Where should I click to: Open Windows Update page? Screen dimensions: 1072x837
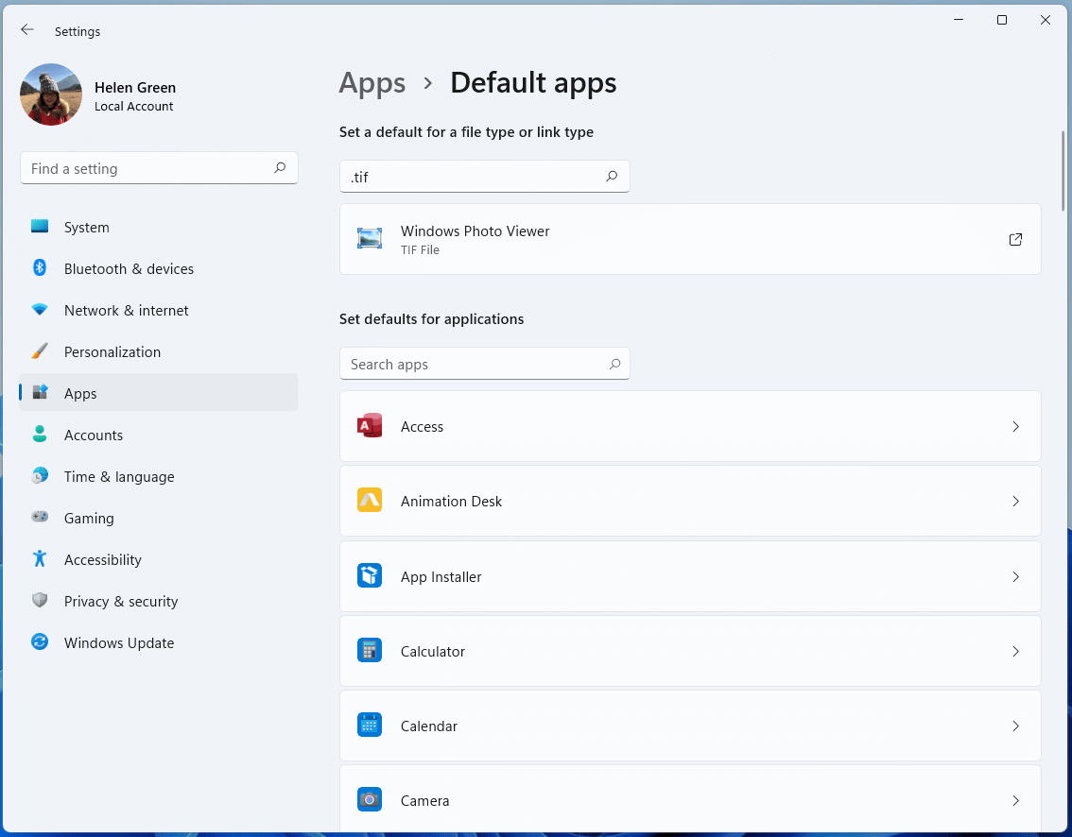click(159, 643)
